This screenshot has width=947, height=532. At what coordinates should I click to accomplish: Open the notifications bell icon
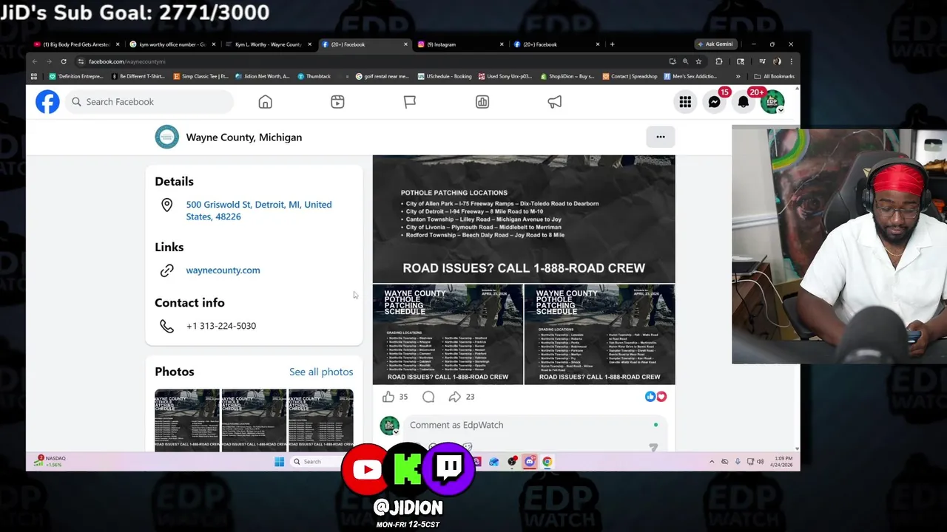744,102
